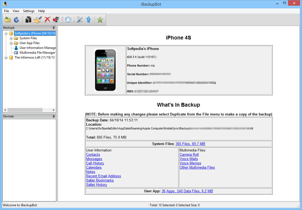The height and width of the screenshot is (210, 302).
Task: Click the duplicate backup pages icon
Action: [x=28, y=19]
